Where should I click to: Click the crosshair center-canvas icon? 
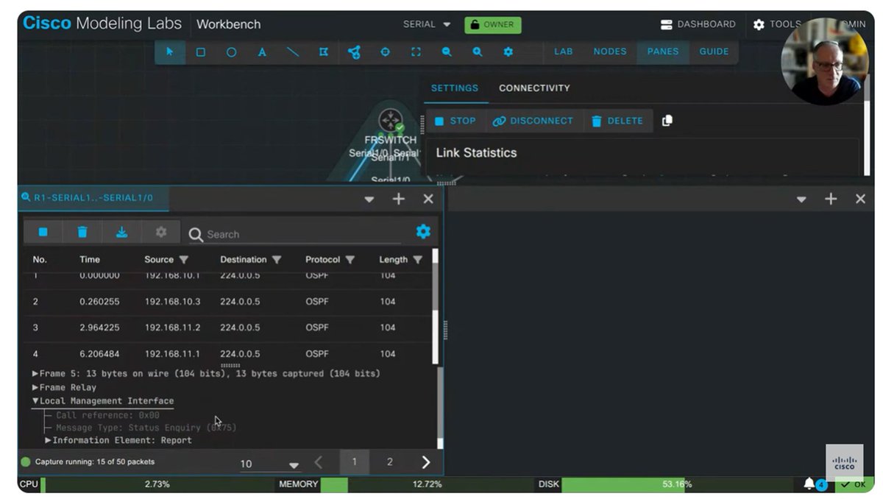pyautogui.click(x=385, y=52)
